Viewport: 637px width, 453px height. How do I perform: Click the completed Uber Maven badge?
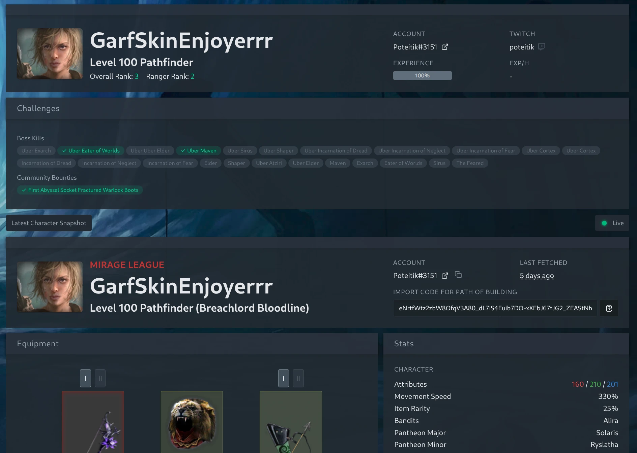[x=198, y=150]
